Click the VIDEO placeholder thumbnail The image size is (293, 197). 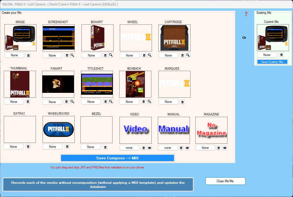pos(135,130)
